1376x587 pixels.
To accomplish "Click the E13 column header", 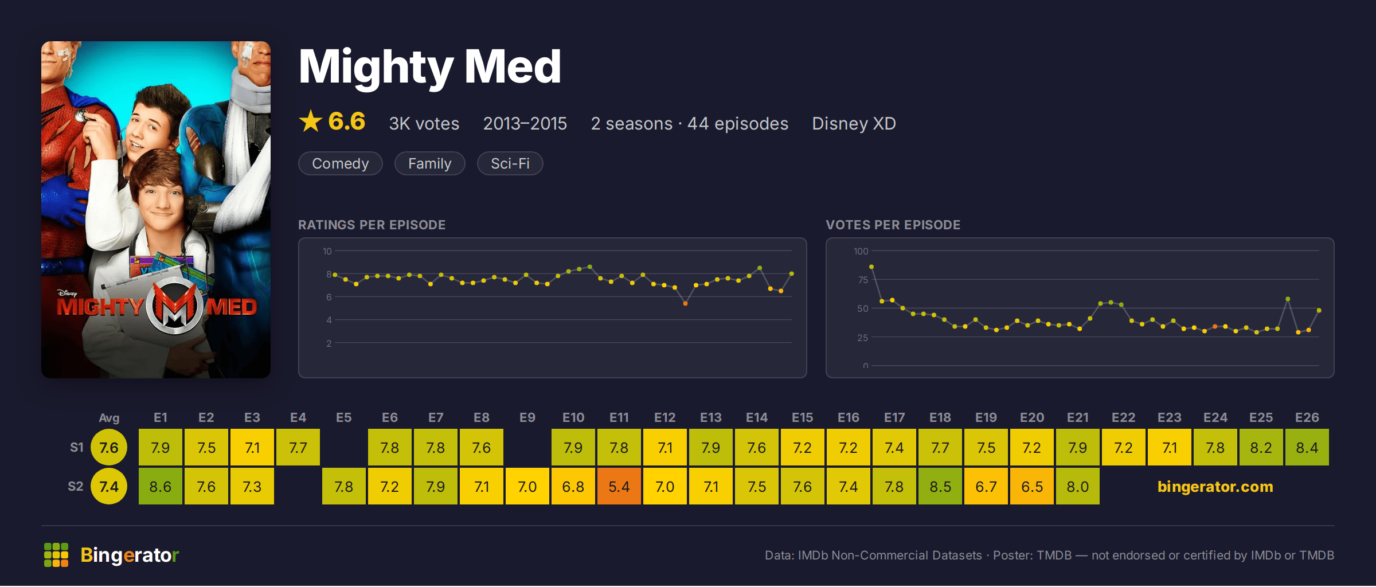I will [711, 417].
